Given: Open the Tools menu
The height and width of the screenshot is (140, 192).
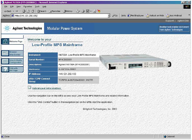Looking at the screenshot, I should (x=37, y=7).
